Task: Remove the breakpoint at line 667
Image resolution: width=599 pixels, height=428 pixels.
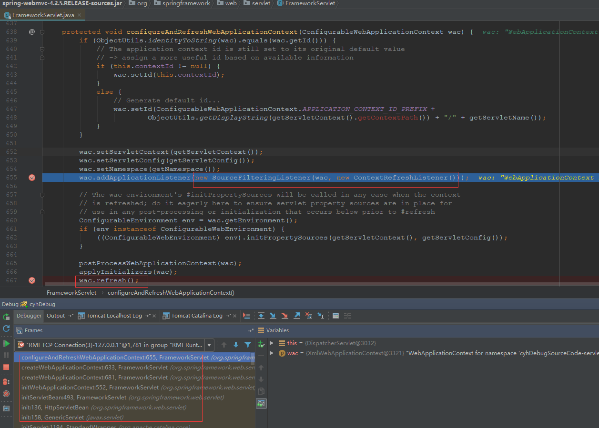Action: pyautogui.click(x=32, y=280)
